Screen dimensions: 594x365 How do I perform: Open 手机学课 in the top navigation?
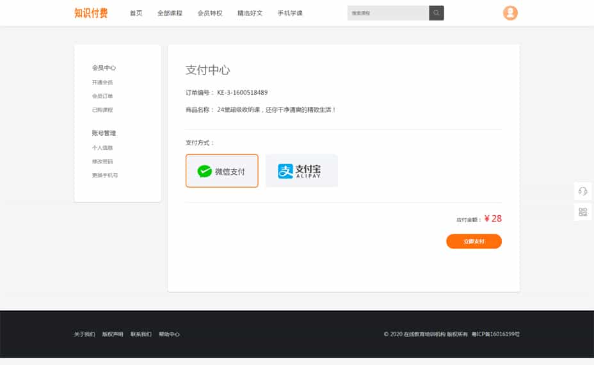[290, 13]
